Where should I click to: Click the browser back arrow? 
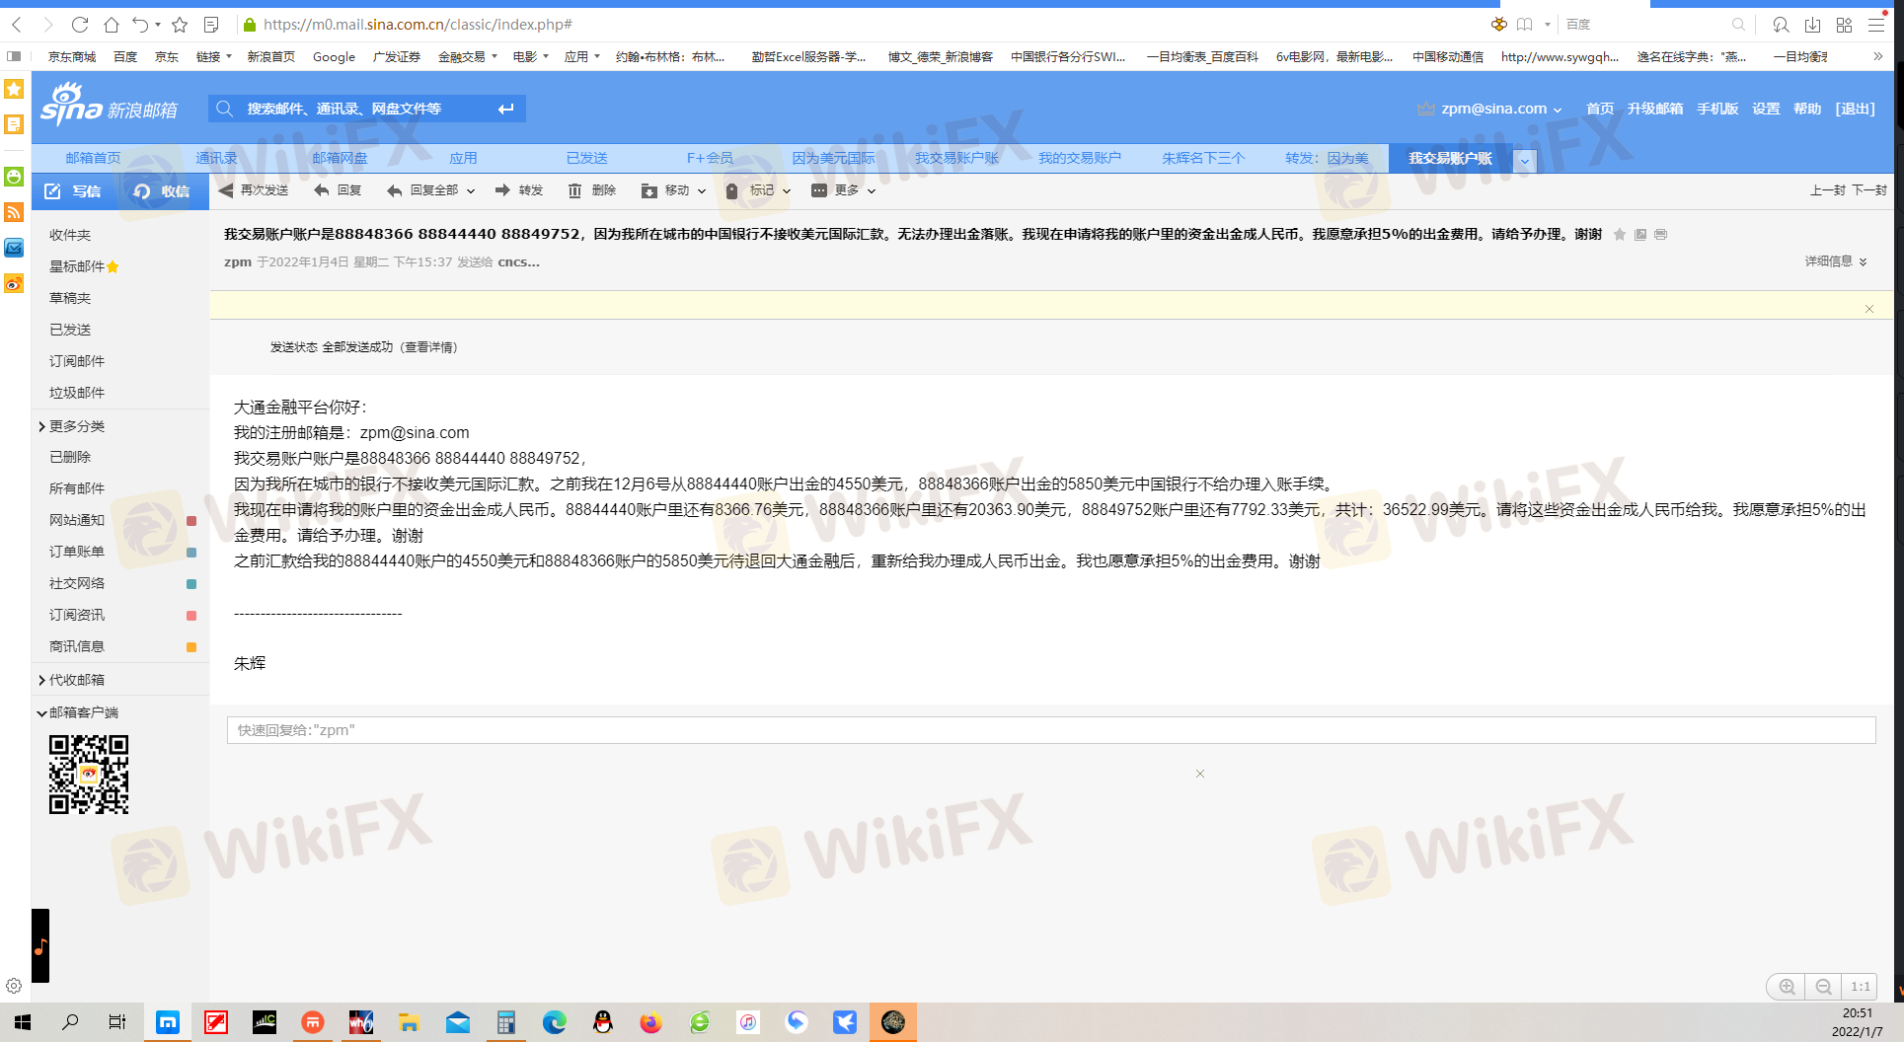[16, 25]
